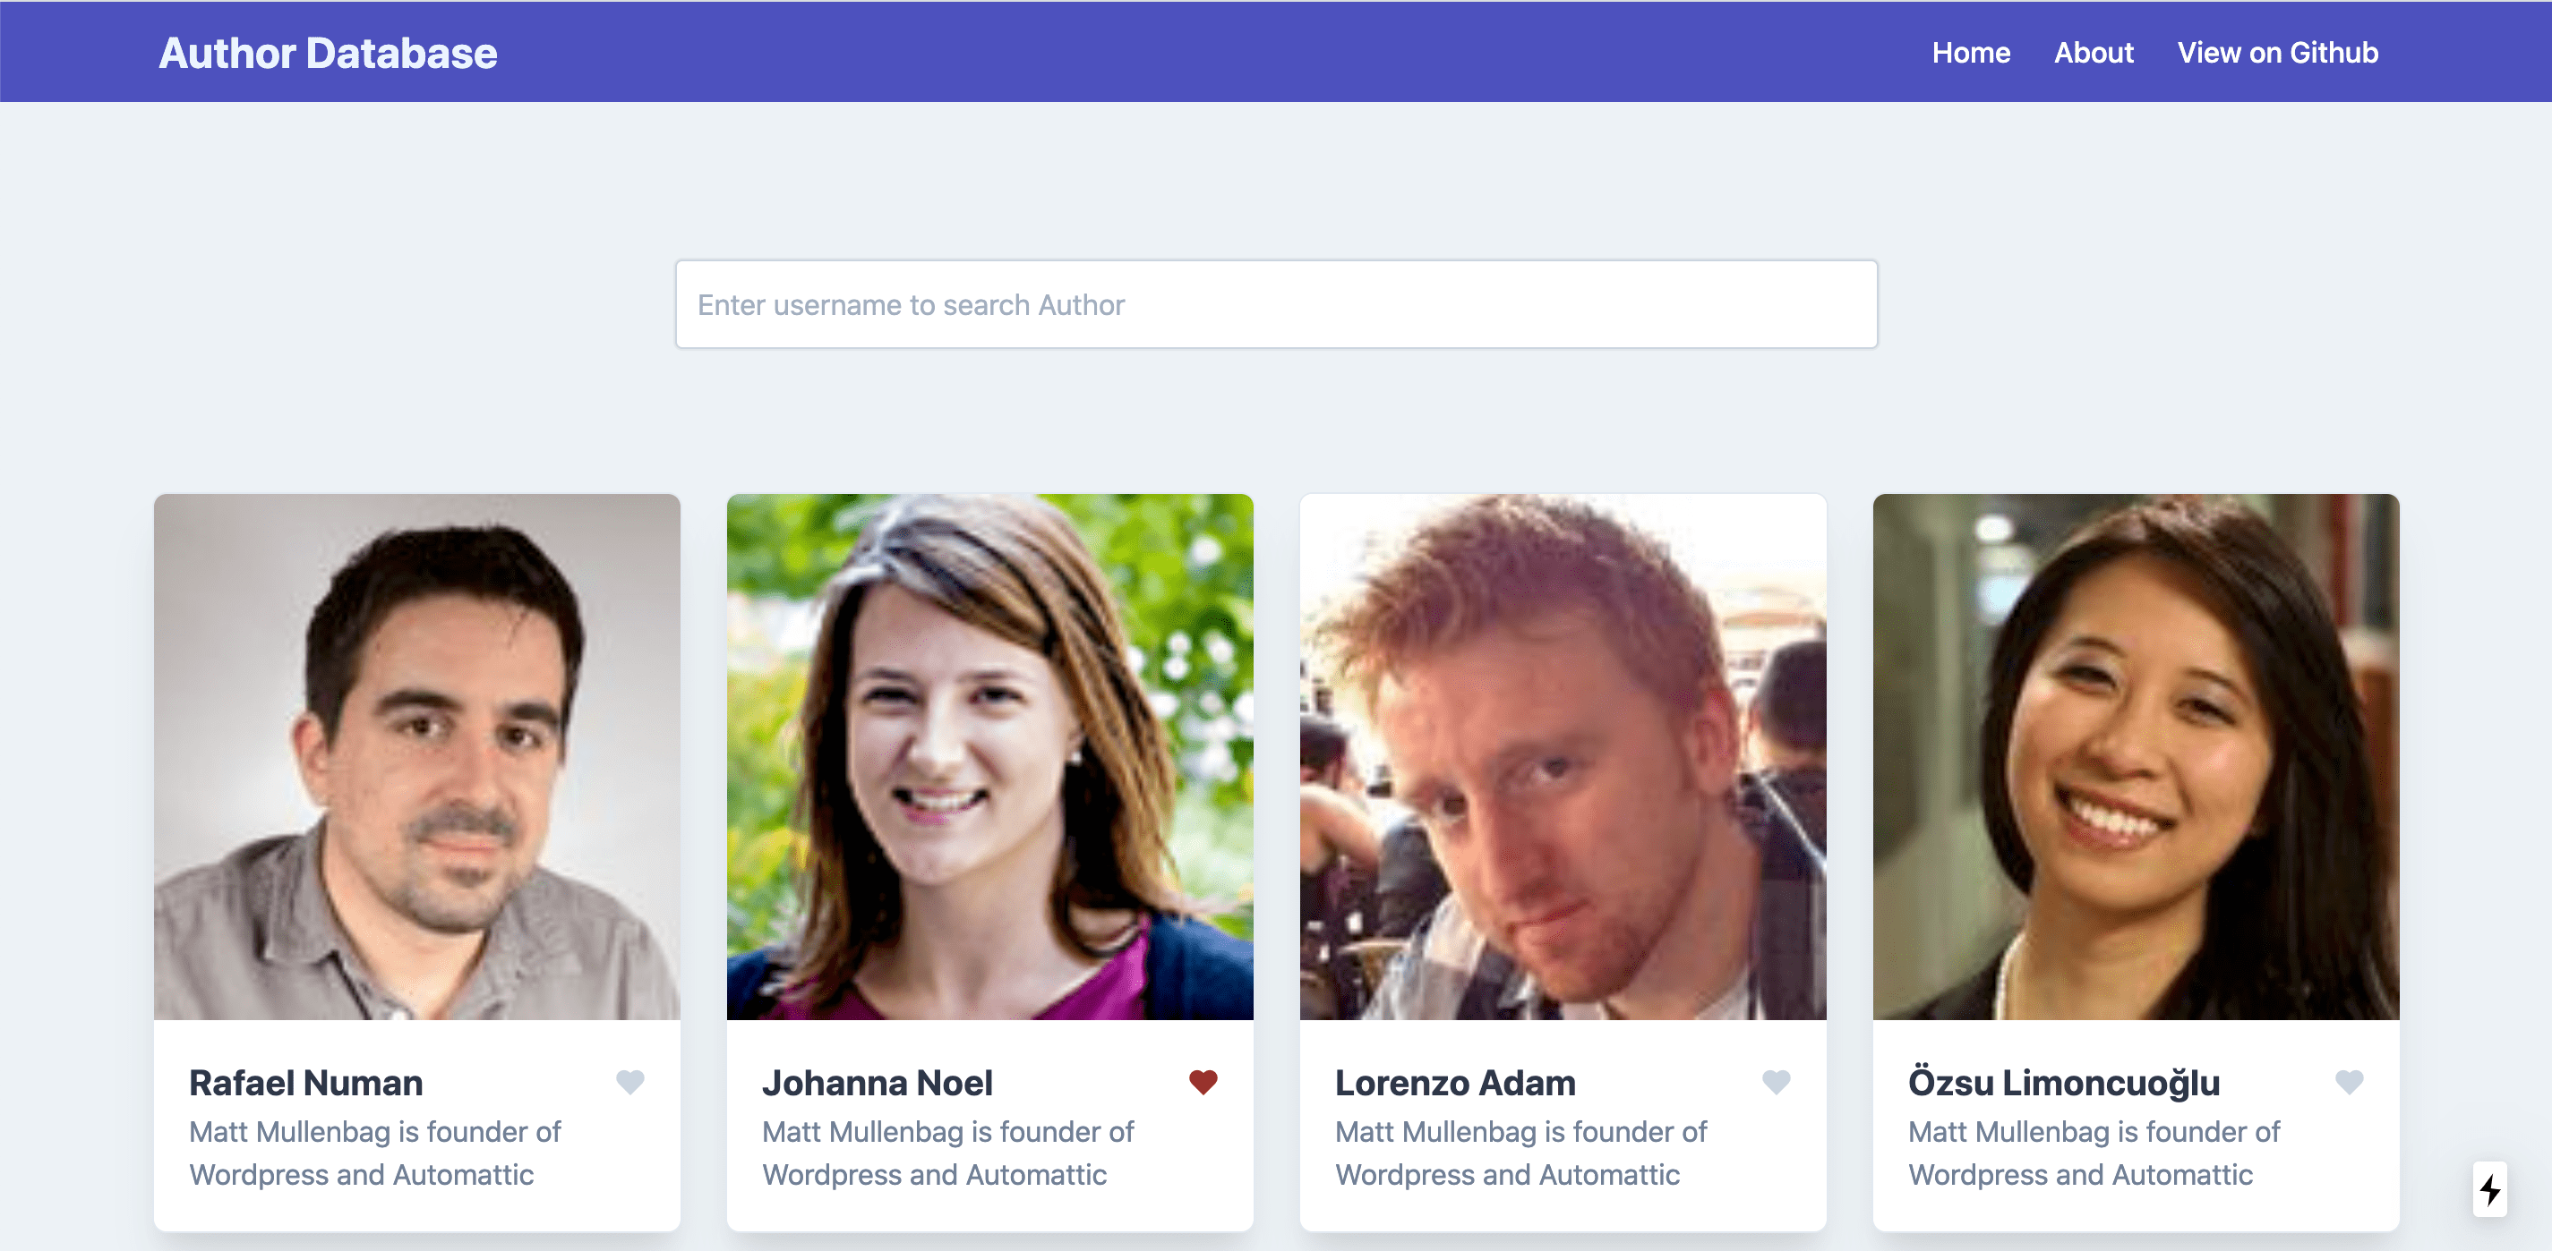This screenshot has height=1251, width=2552.
Task: Open the Home nav item
Action: [x=1971, y=53]
